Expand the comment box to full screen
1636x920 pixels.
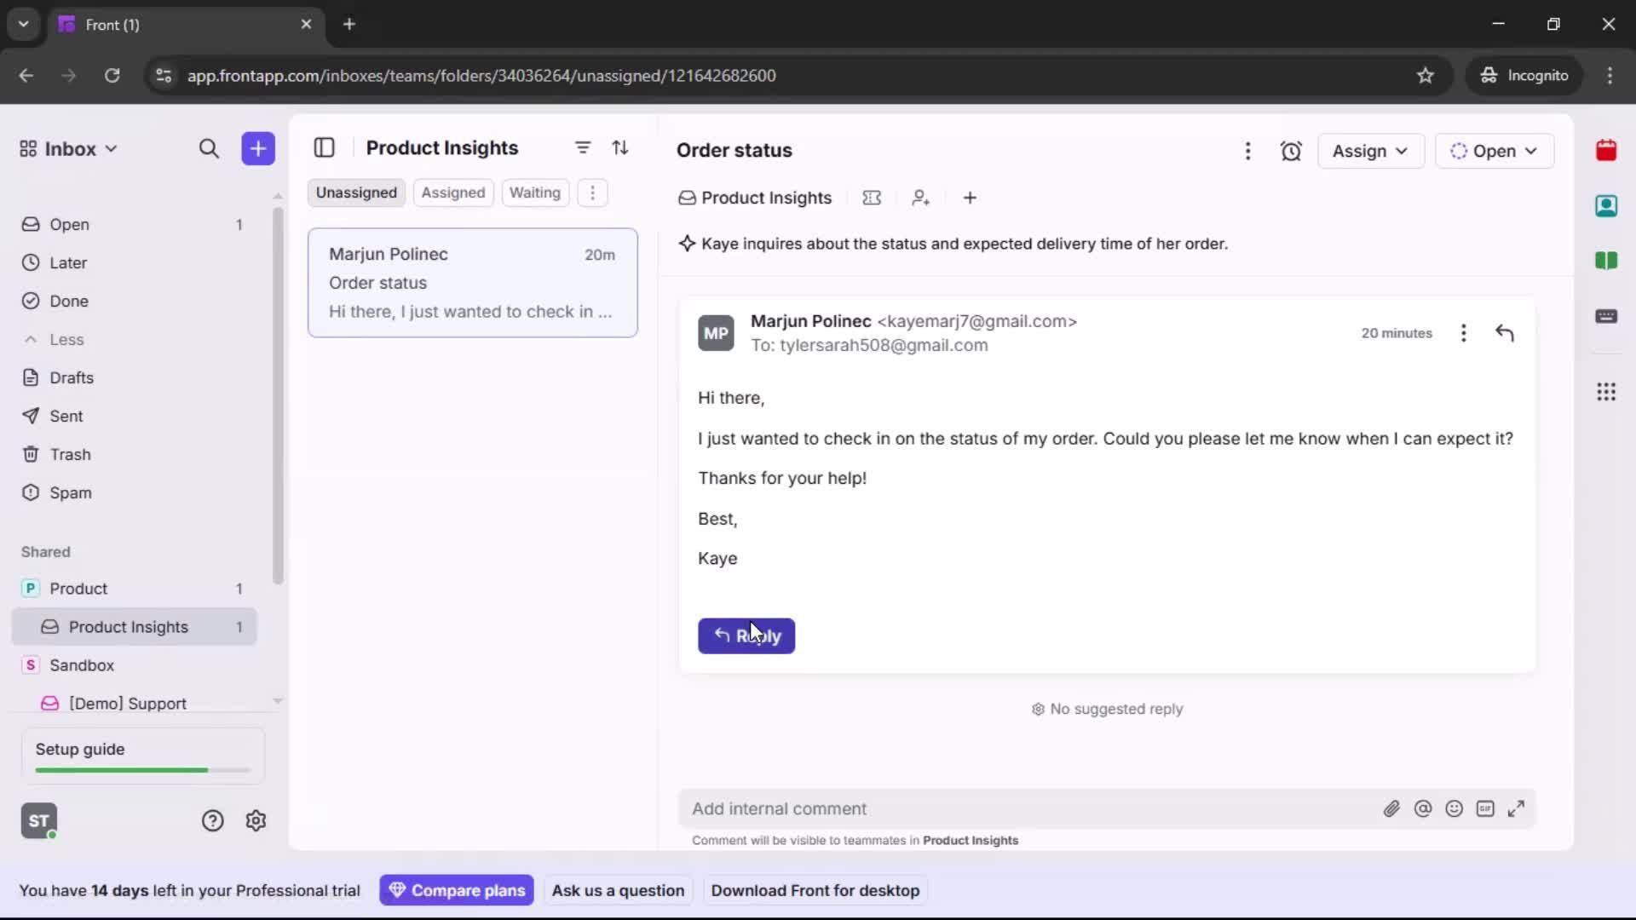pos(1518,808)
